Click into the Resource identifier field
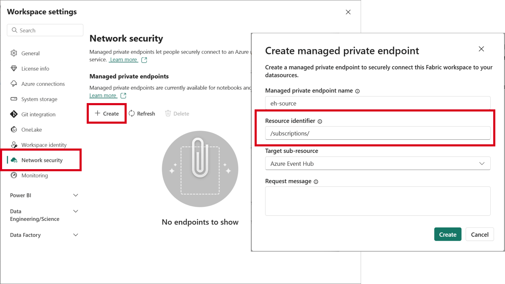 (377, 133)
